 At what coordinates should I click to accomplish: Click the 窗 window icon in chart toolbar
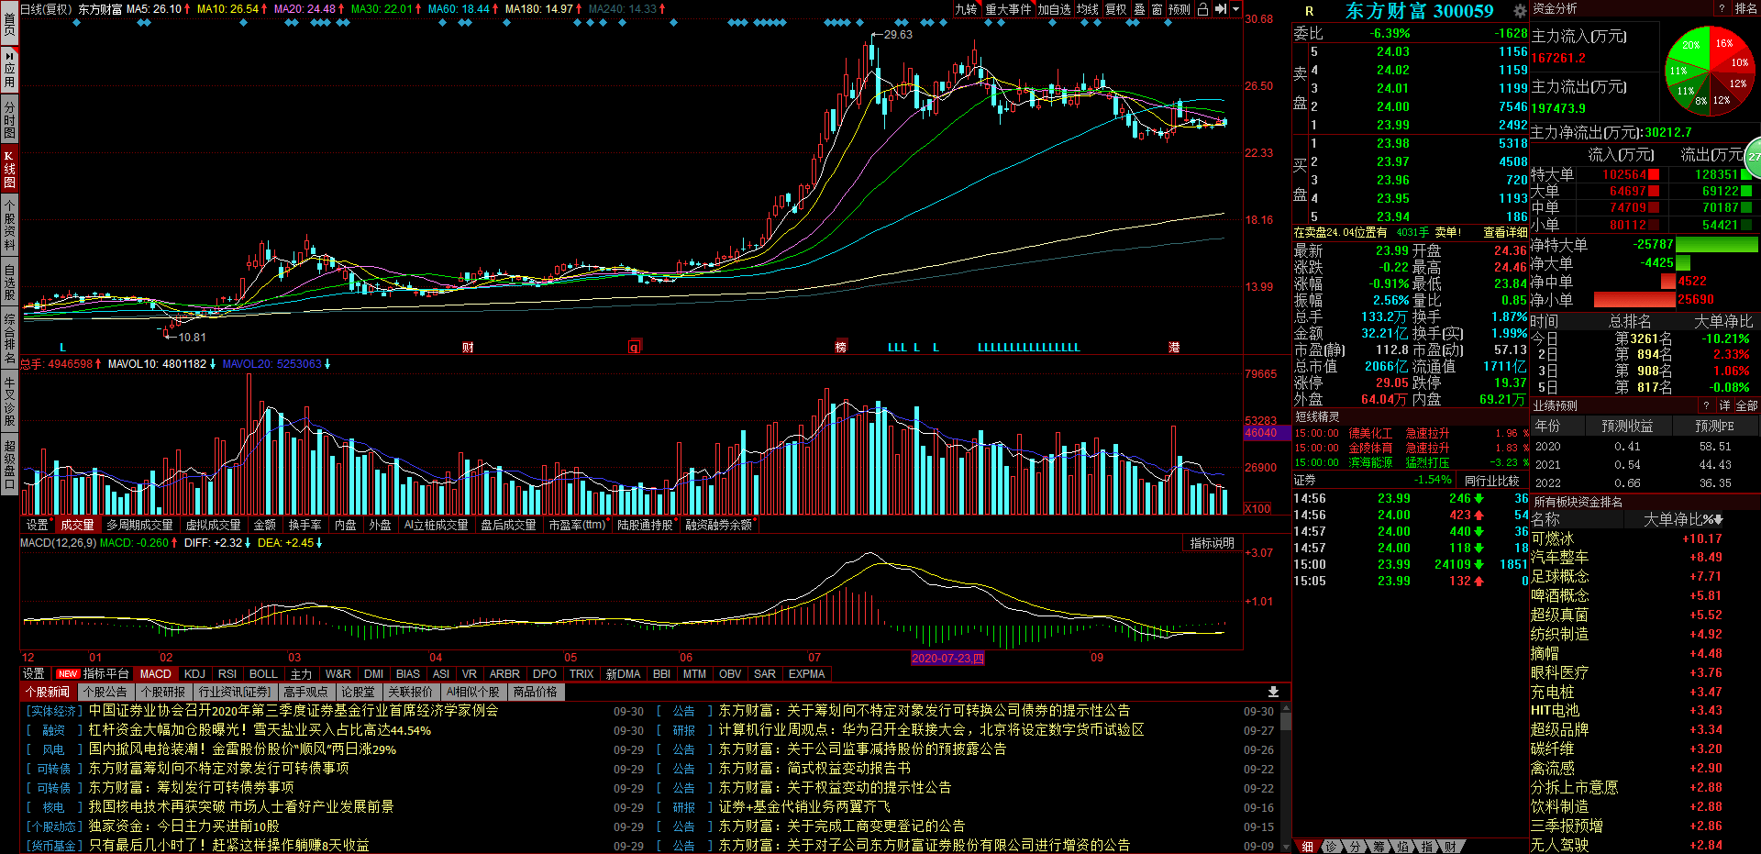[x=1157, y=9]
